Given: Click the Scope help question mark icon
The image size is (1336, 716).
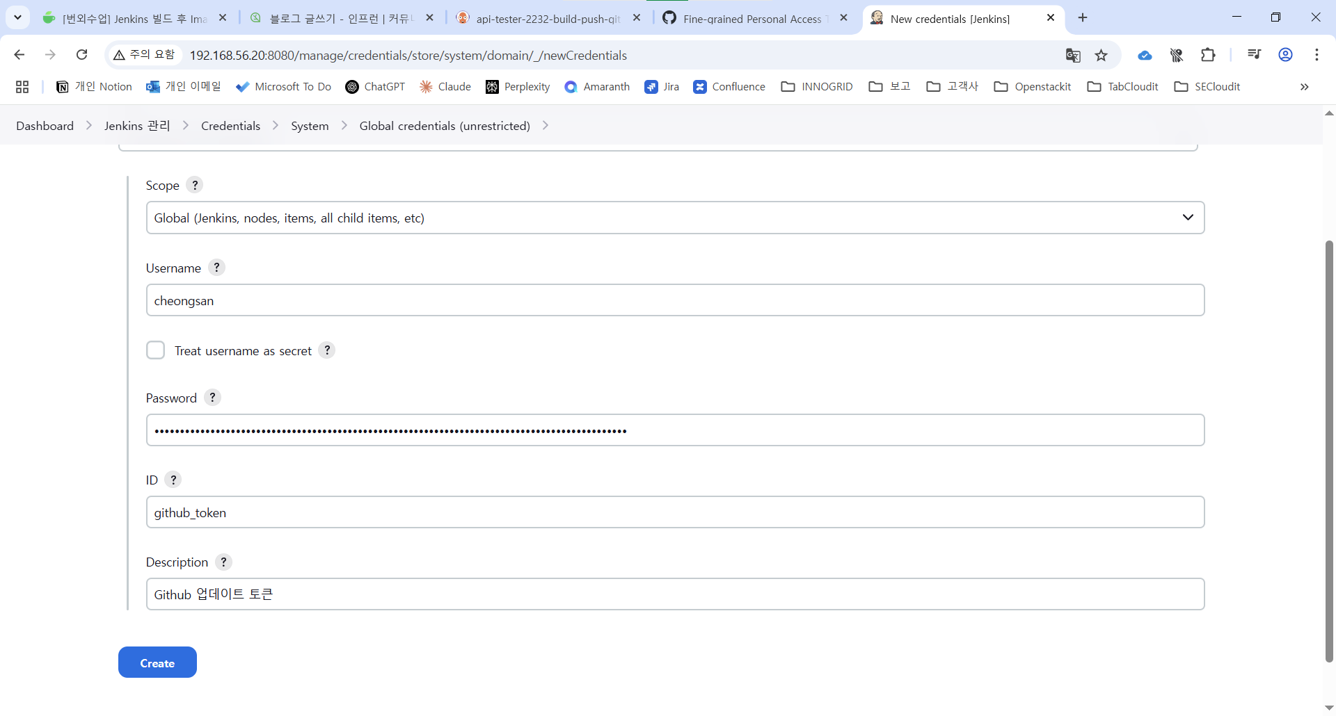Looking at the screenshot, I should tap(195, 185).
